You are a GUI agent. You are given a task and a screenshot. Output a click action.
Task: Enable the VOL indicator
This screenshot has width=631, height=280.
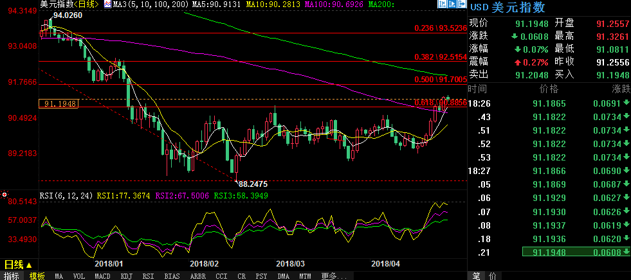[x=78, y=276]
